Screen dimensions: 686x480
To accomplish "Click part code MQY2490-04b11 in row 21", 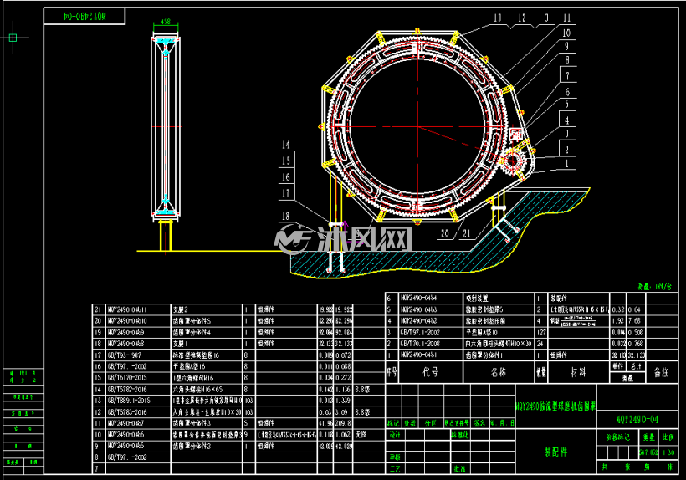I will coord(127,309).
